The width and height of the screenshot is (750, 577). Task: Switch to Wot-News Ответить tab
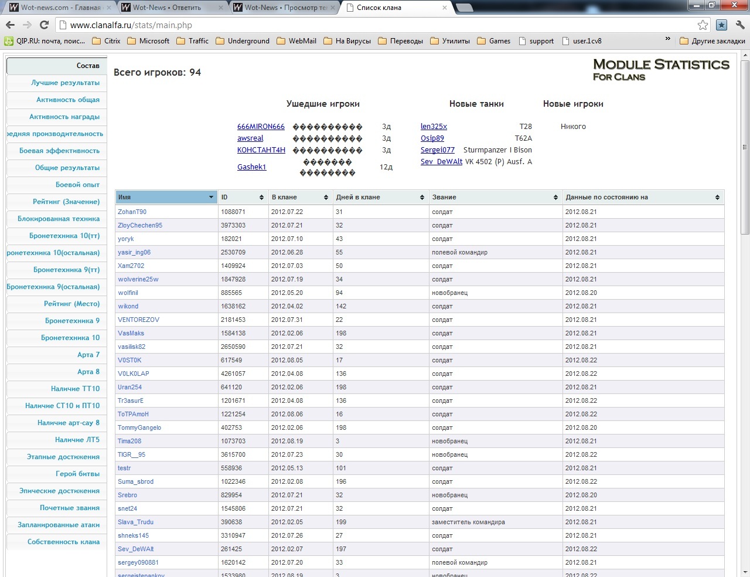[172, 8]
